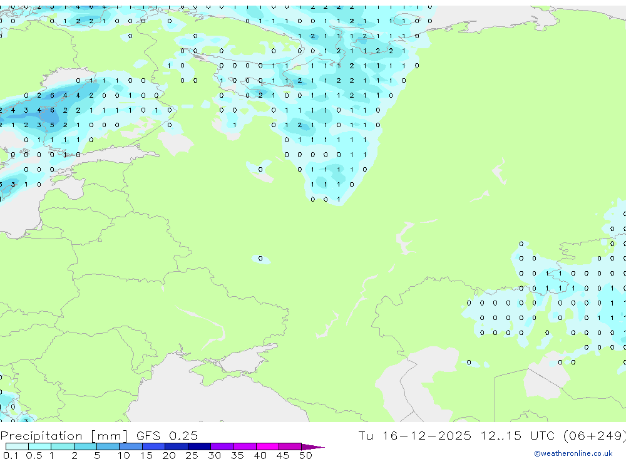This screenshot has height=459, width=626.
Task: Click the '35' legend scale label
Action: pyautogui.click(x=237, y=455)
